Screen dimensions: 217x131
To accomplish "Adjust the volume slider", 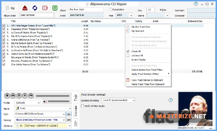I will tap(59, 101).
